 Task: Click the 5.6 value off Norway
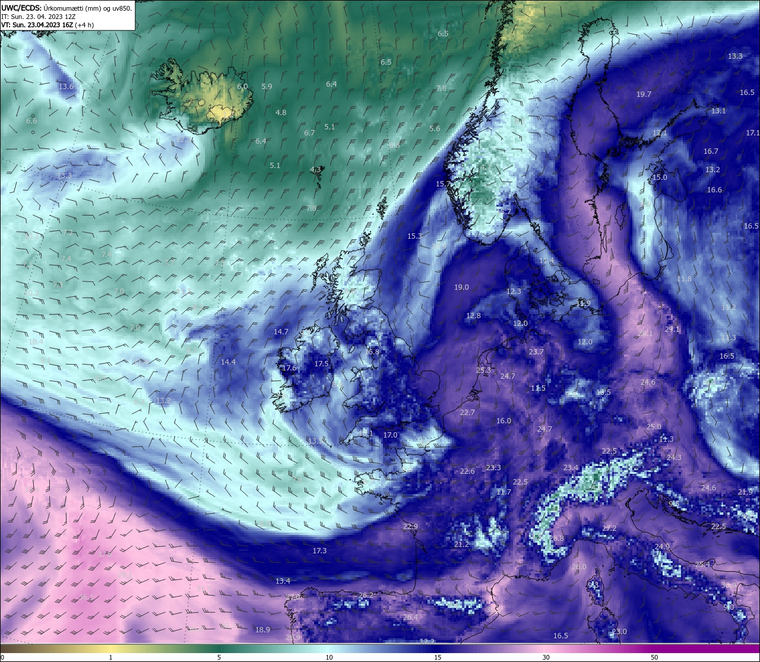click(435, 129)
